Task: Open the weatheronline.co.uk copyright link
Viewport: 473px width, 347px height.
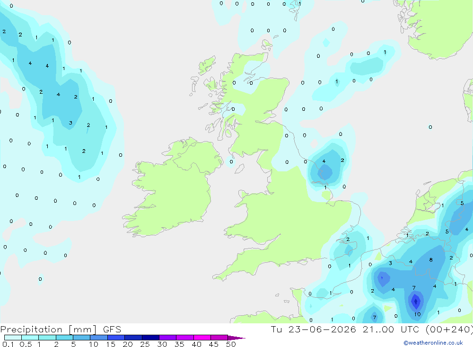Action: [x=433, y=343]
